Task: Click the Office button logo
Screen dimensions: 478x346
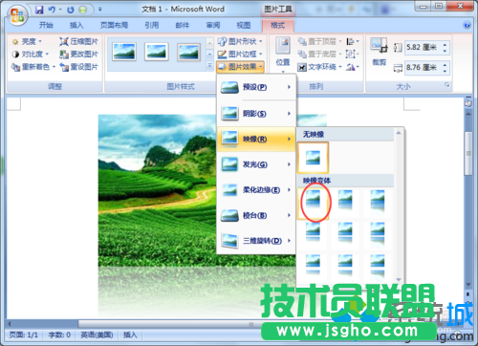Action: pyautogui.click(x=17, y=15)
